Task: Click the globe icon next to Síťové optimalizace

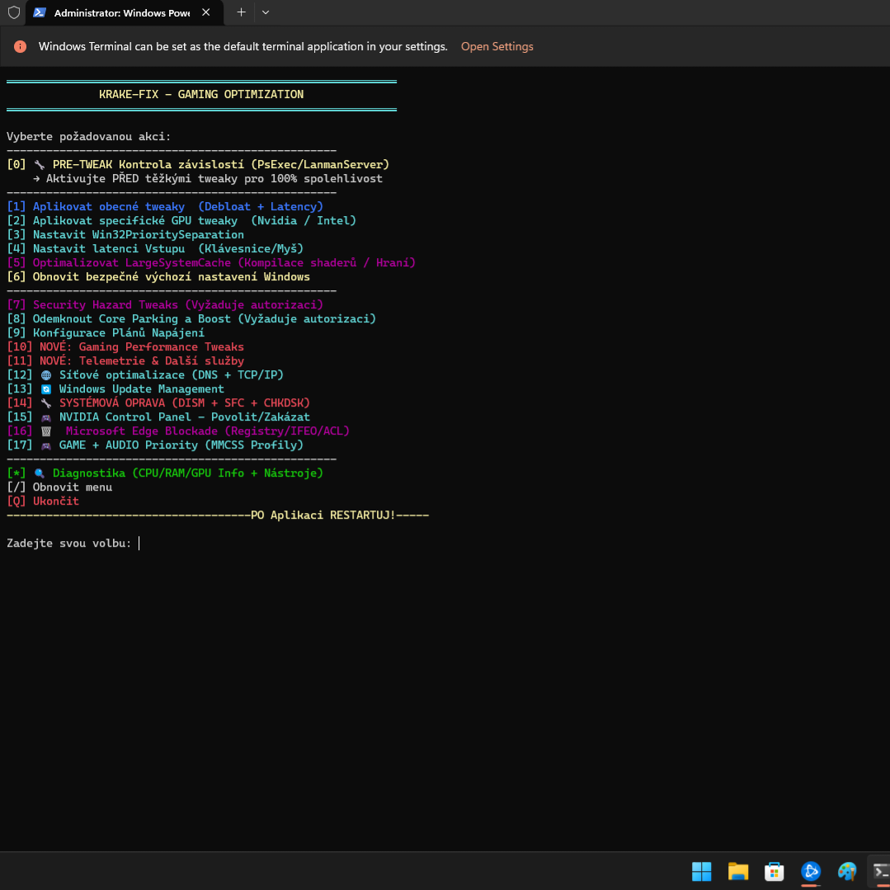Action: pyautogui.click(x=46, y=375)
